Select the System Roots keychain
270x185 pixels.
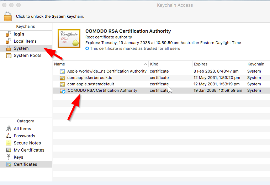tap(26, 55)
